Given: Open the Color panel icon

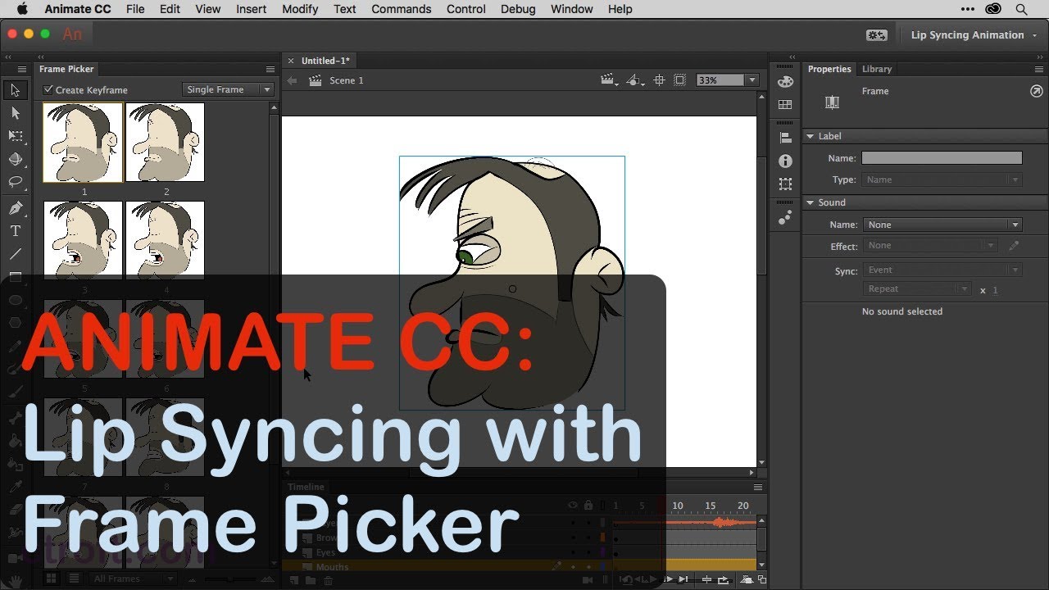Looking at the screenshot, I should [x=785, y=82].
